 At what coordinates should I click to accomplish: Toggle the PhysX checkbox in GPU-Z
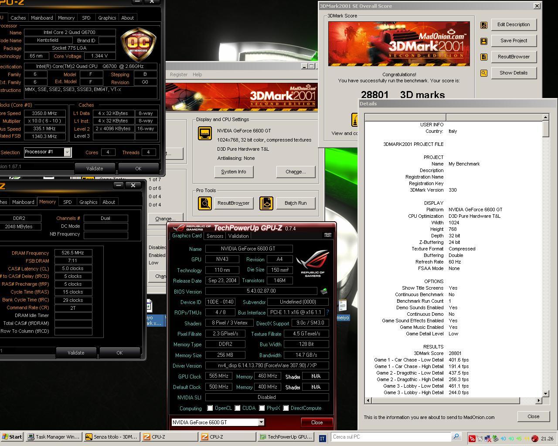(x=262, y=408)
